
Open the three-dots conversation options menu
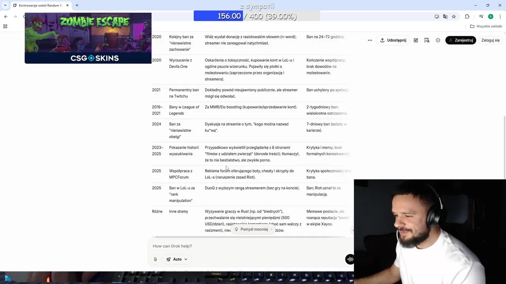(x=370, y=40)
